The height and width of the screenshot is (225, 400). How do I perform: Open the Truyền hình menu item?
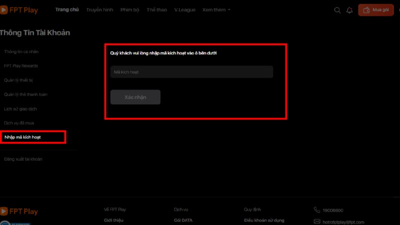[x=99, y=9]
